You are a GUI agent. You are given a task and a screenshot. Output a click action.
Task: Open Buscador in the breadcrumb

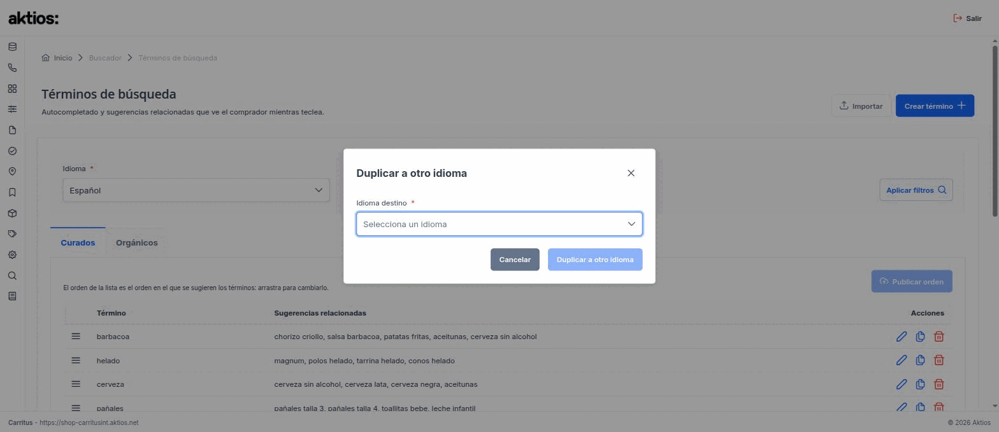click(x=105, y=58)
